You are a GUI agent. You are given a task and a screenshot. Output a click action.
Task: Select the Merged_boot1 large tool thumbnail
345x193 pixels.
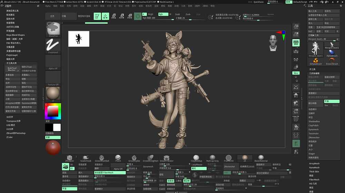[316, 49]
